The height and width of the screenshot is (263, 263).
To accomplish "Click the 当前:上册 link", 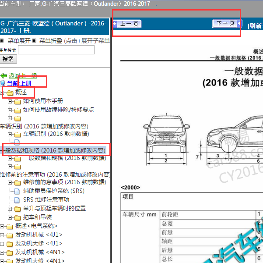I will pyautogui.click(x=19, y=83).
